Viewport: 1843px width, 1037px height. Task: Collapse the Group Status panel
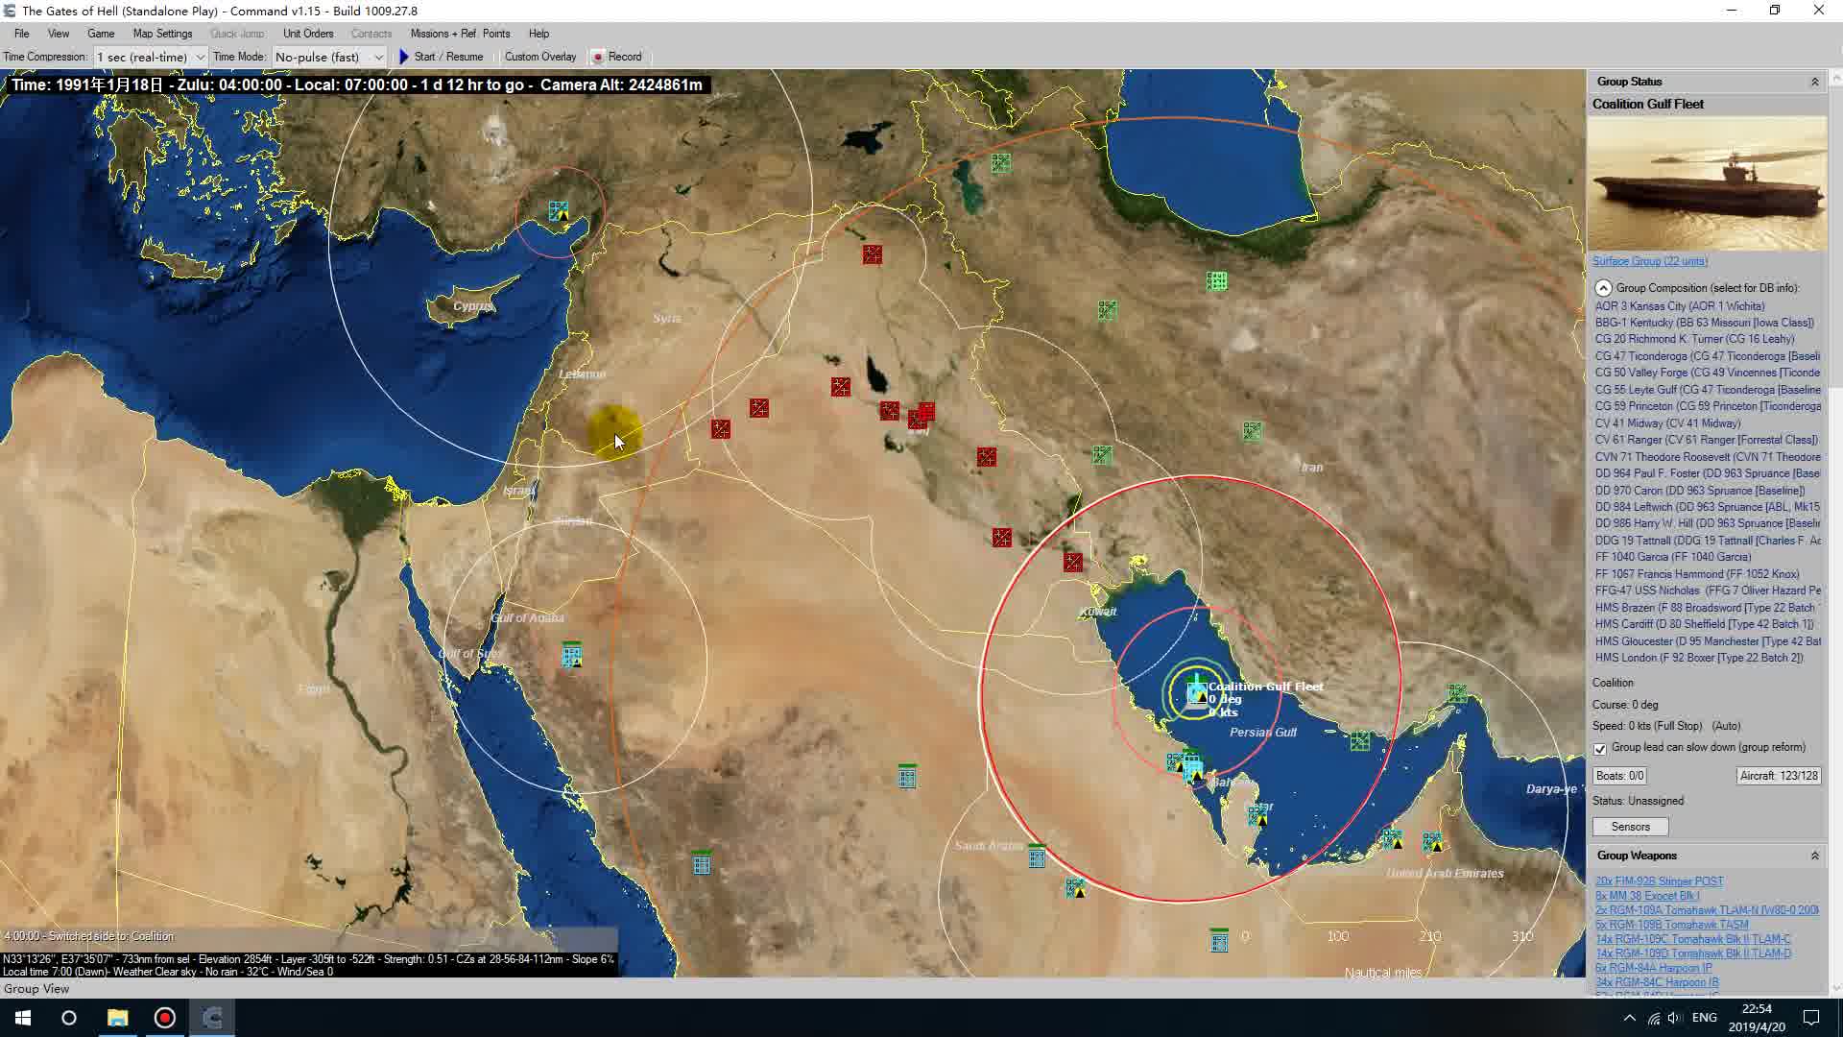(x=1814, y=82)
